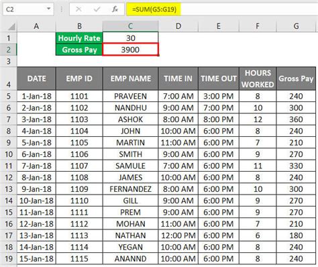Viewport: 318px width, 267px height.
Task: Click the HOURS WORKED heading cell
Action: [258, 78]
